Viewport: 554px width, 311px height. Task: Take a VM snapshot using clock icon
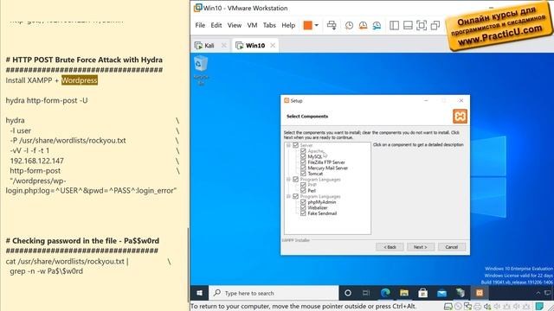(349, 25)
